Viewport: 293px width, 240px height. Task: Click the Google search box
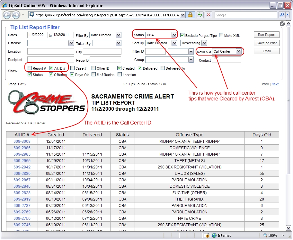[x=246, y=15]
